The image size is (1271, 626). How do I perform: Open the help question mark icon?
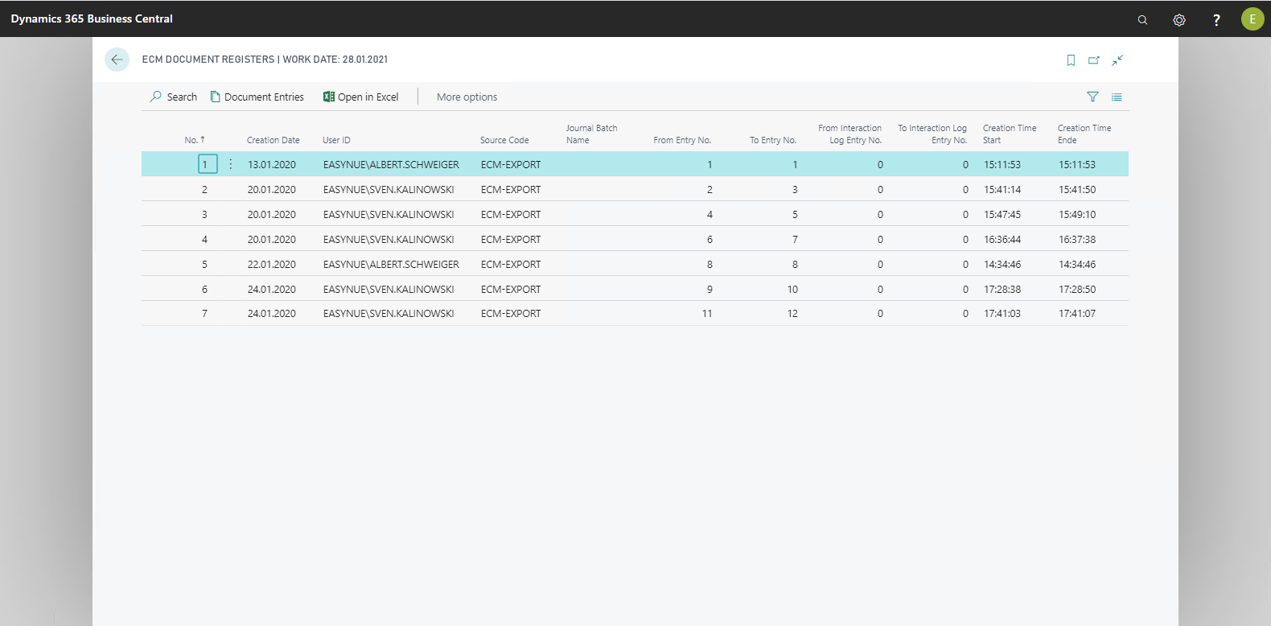pos(1216,20)
